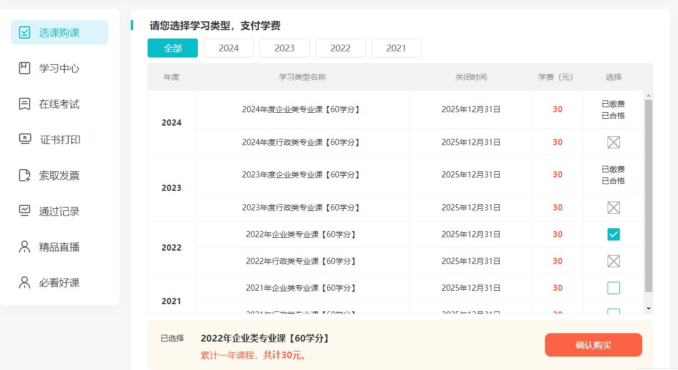Switch to the 2024 year tab
The image size is (678, 370).
(228, 48)
